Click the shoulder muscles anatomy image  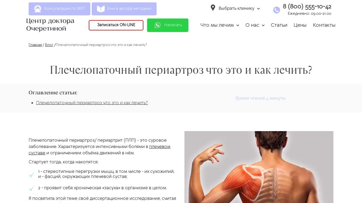(259, 167)
